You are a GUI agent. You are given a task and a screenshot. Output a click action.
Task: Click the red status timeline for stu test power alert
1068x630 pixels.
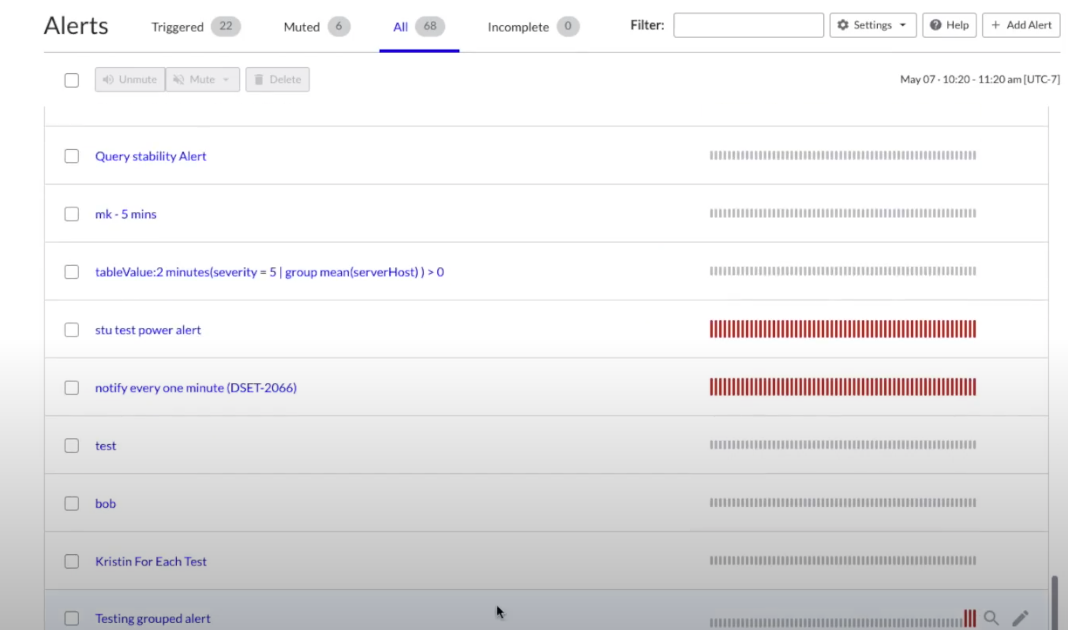(x=843, y=329)
